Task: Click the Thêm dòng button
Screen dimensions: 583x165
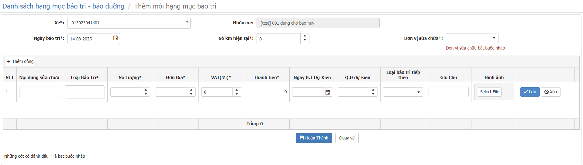Action: pyautogui.click(x=20, y=61)
